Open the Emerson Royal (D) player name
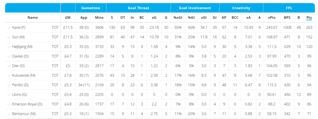Screen dimensions: 318x119 (x=27, y=104)
